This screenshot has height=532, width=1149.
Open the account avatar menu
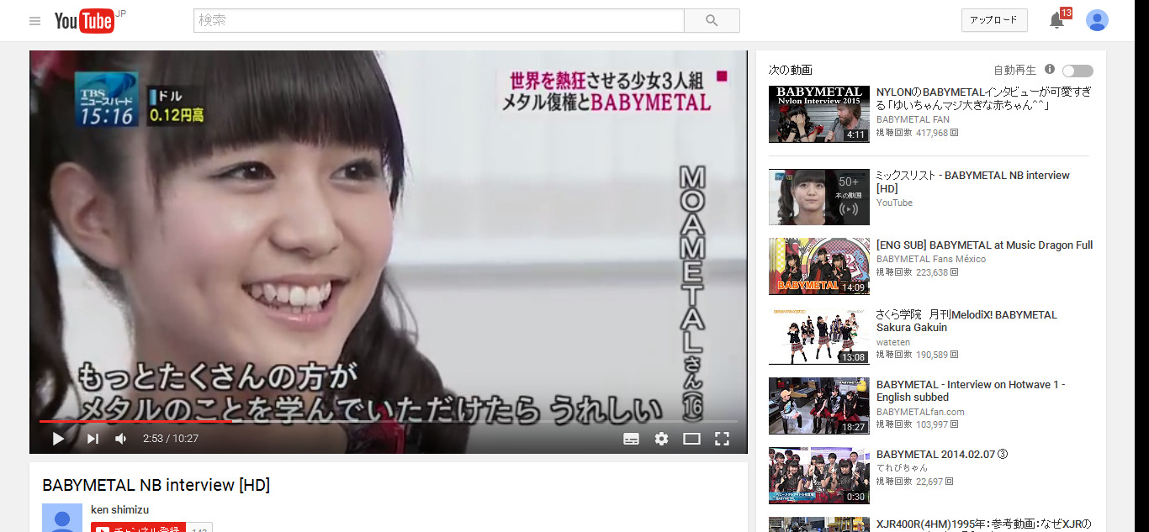tap(1097, 20)
